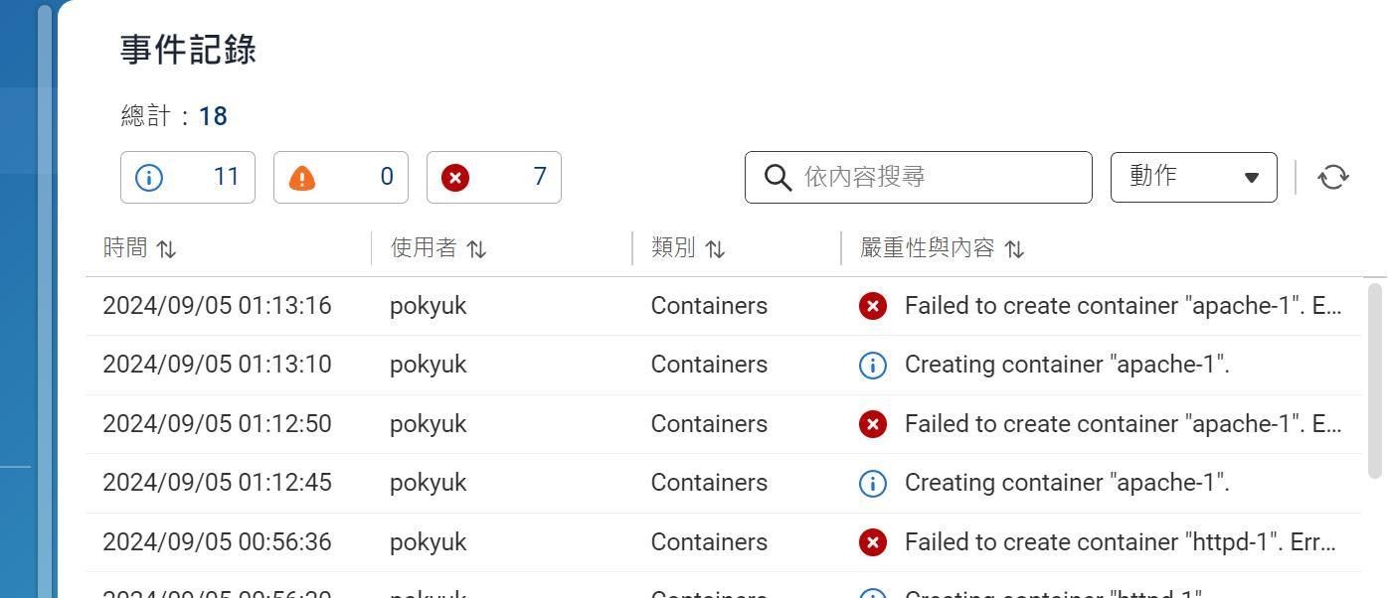Click the error icon on the httpd-1 failure row

872,542
